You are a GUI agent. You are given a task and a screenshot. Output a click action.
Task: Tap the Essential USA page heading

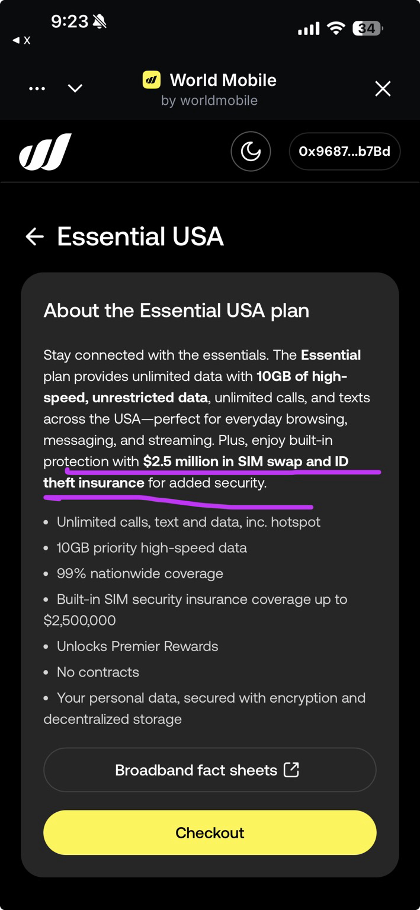140,237
